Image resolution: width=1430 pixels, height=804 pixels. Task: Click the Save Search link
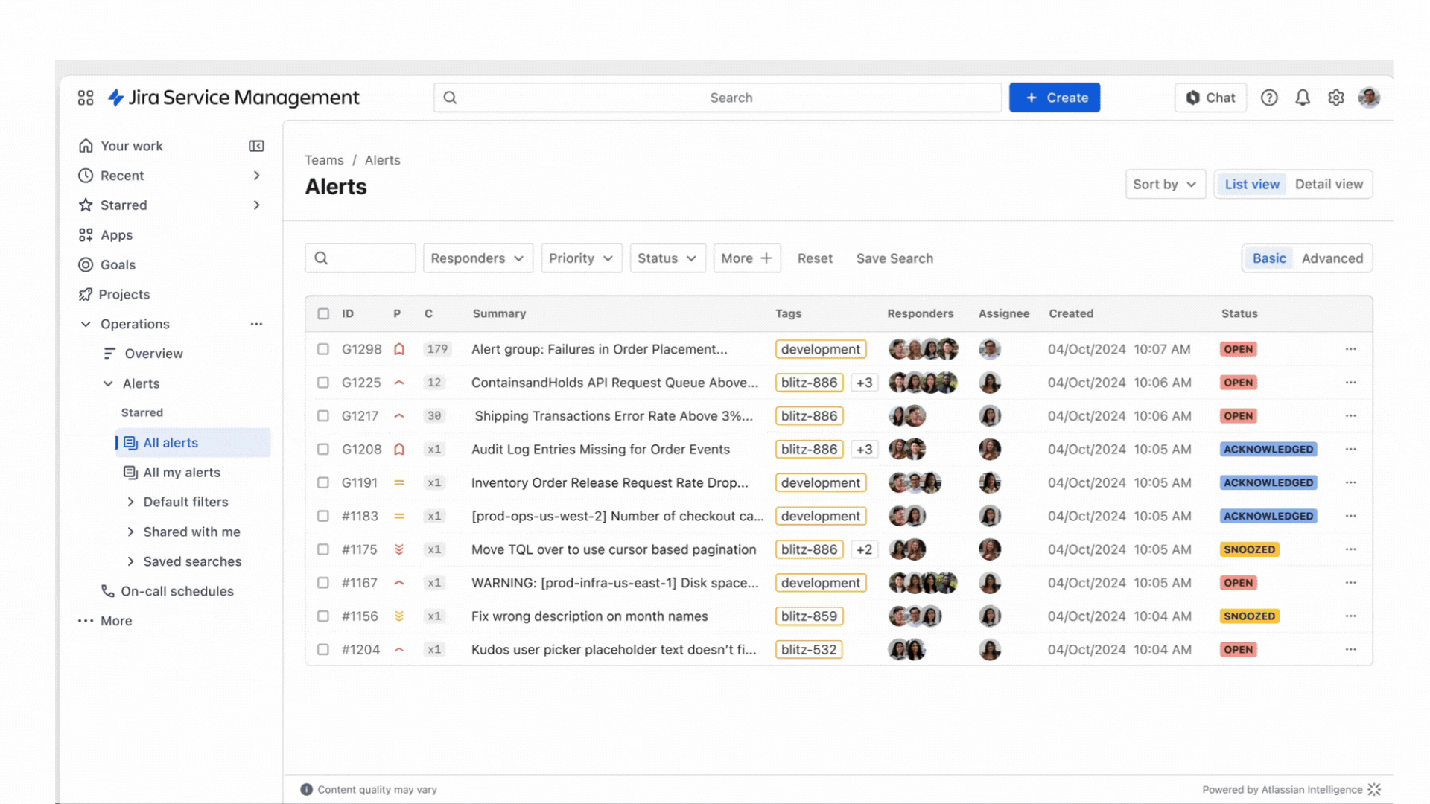[x=894, y=258]
